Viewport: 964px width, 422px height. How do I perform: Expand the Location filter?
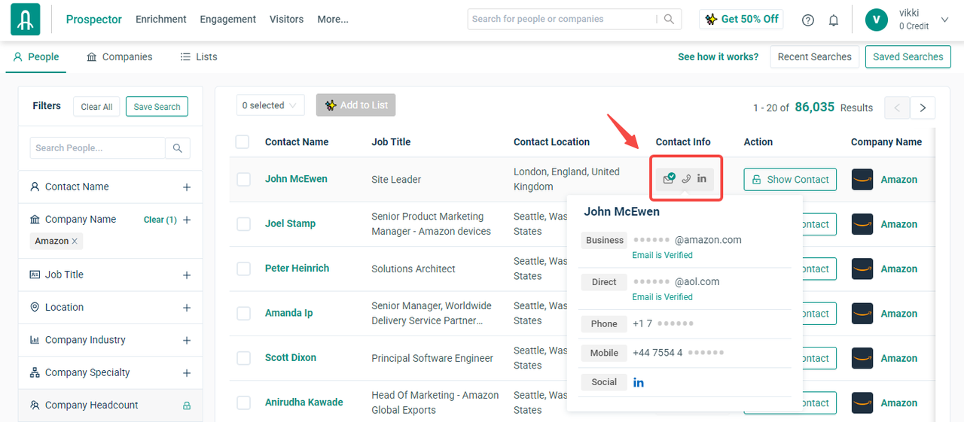point(187,308)
